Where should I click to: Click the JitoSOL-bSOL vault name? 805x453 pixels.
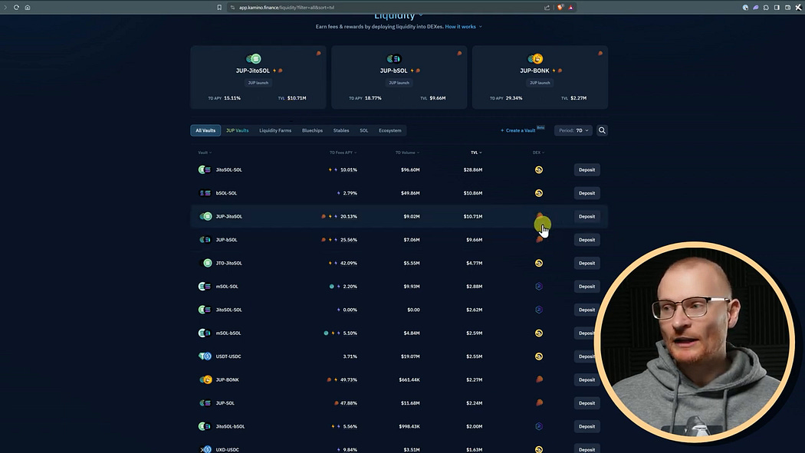tap(231, 426)
